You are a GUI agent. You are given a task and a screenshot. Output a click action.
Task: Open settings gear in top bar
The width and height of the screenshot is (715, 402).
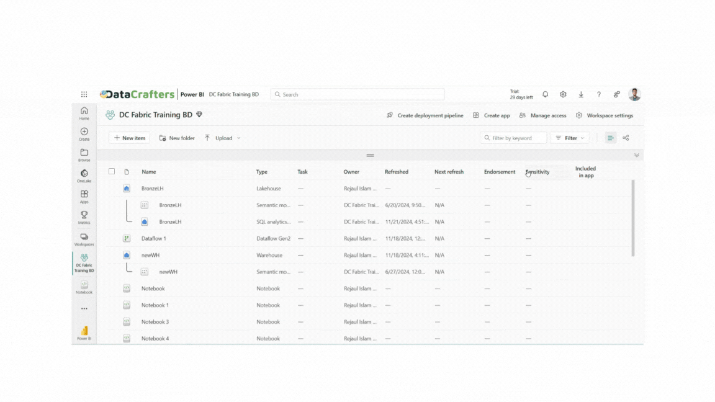tap(563, 94)
